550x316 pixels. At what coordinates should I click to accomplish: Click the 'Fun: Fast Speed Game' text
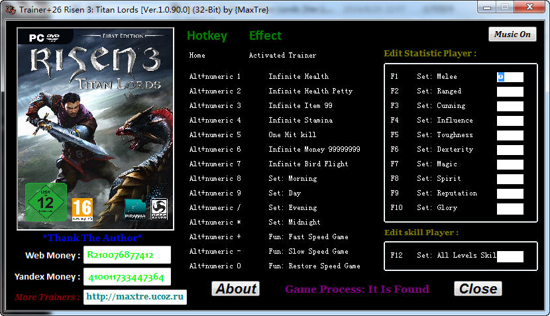[x=308, y=237]
